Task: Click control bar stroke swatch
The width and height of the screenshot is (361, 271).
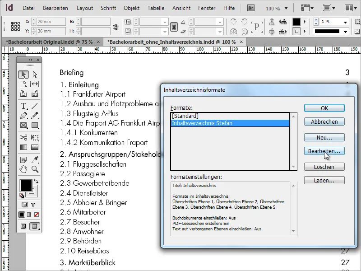Action: click(x=296, y=31)
